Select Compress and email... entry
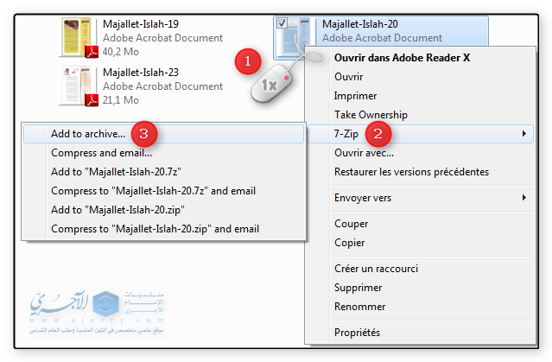Image resolution: width=552 pixels, height=362 pixels. click(95, 153)
